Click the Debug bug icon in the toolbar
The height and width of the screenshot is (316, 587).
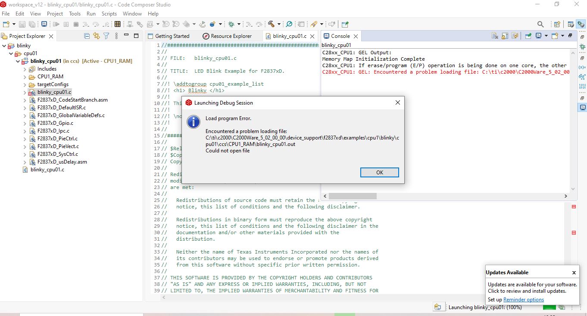(x=231, y=24)
